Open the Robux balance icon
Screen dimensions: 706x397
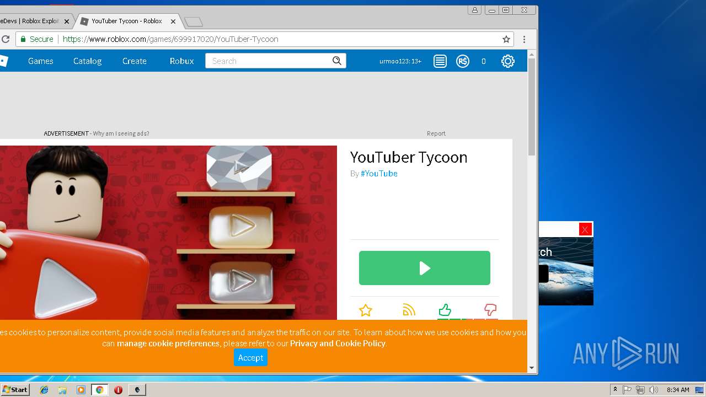click(x=463, y=61)
